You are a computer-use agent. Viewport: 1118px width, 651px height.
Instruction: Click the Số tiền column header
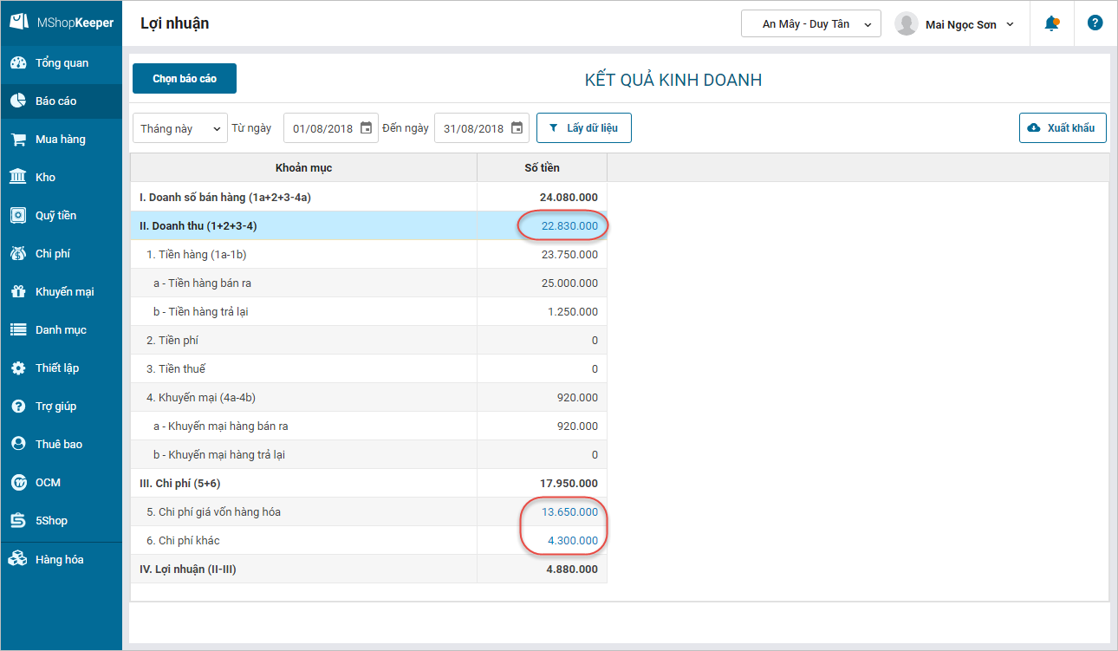[543, 168]
